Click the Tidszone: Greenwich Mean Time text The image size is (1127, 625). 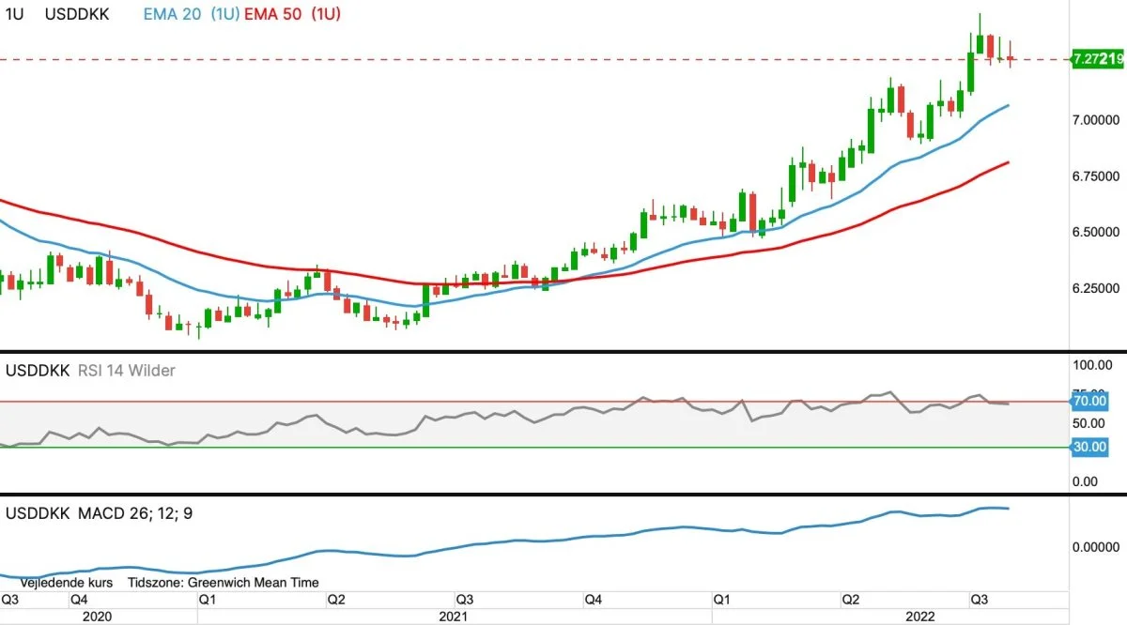pyautogui.click(x=224, y=583)
